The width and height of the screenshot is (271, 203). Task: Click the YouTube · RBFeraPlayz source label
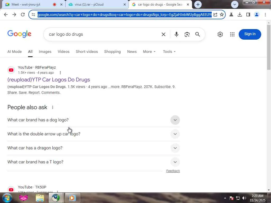pos(37,67)
